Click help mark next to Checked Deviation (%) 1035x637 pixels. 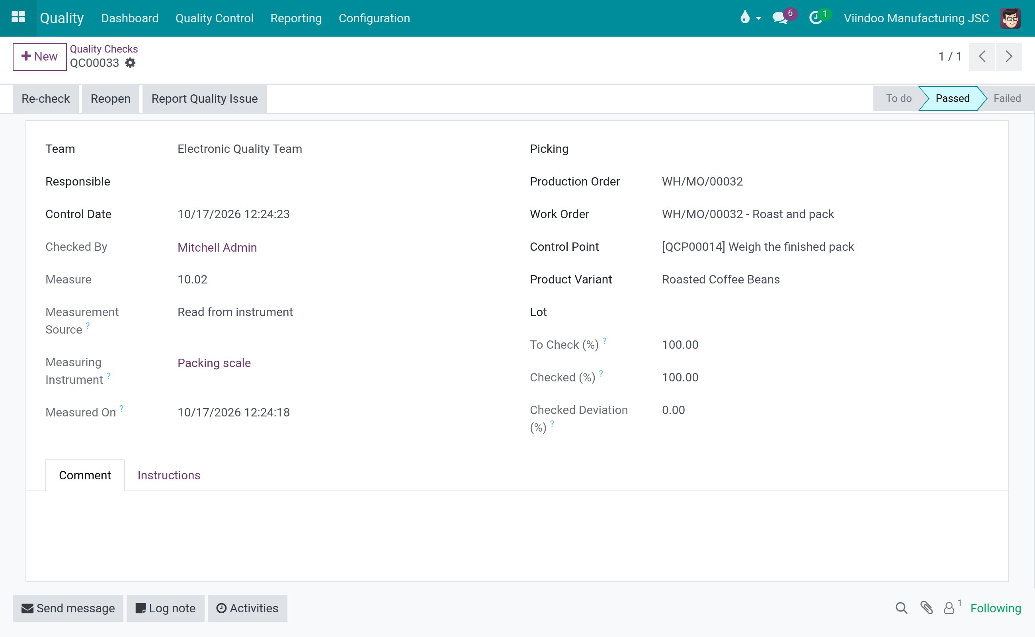[552, 423]
